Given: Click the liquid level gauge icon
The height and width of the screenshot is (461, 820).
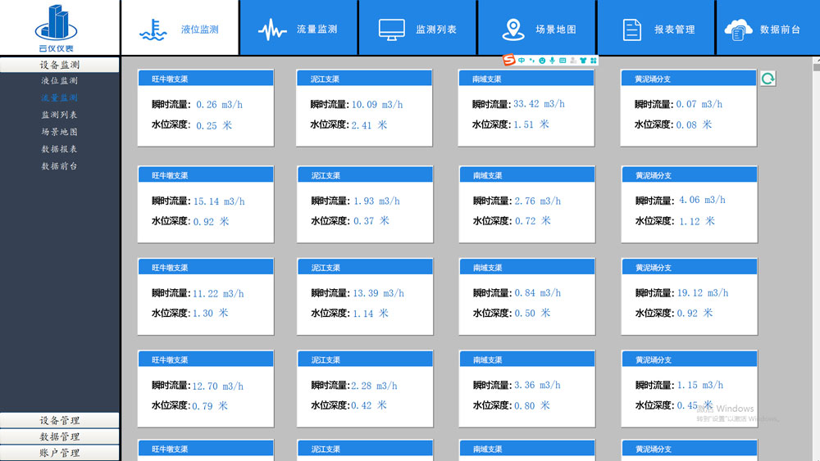Looking at the screenshot, I should coord(153,29).
